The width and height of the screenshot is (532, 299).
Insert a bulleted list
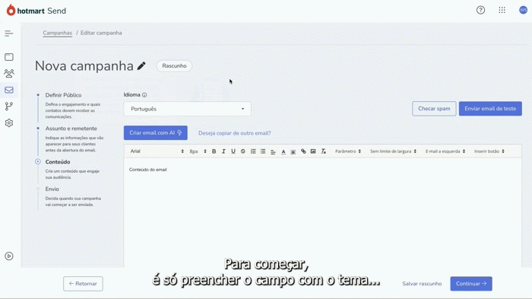pos(263,151)
